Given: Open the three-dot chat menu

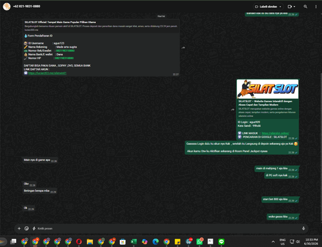Looking at the screenshot, I should (x=316, y=6).
